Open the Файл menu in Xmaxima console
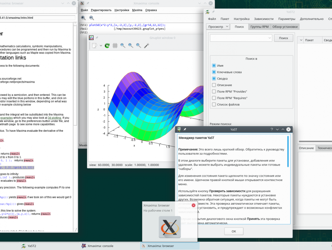Viewport: 332px width, 250px height. point(84,10)
